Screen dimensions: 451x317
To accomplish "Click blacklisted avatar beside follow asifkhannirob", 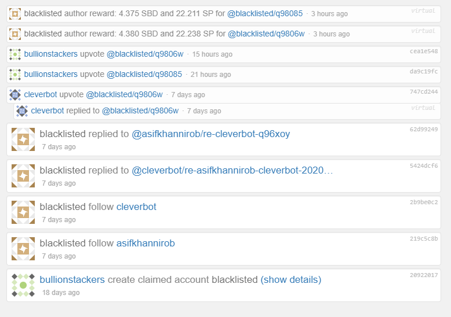I will (x=23, y=249).
